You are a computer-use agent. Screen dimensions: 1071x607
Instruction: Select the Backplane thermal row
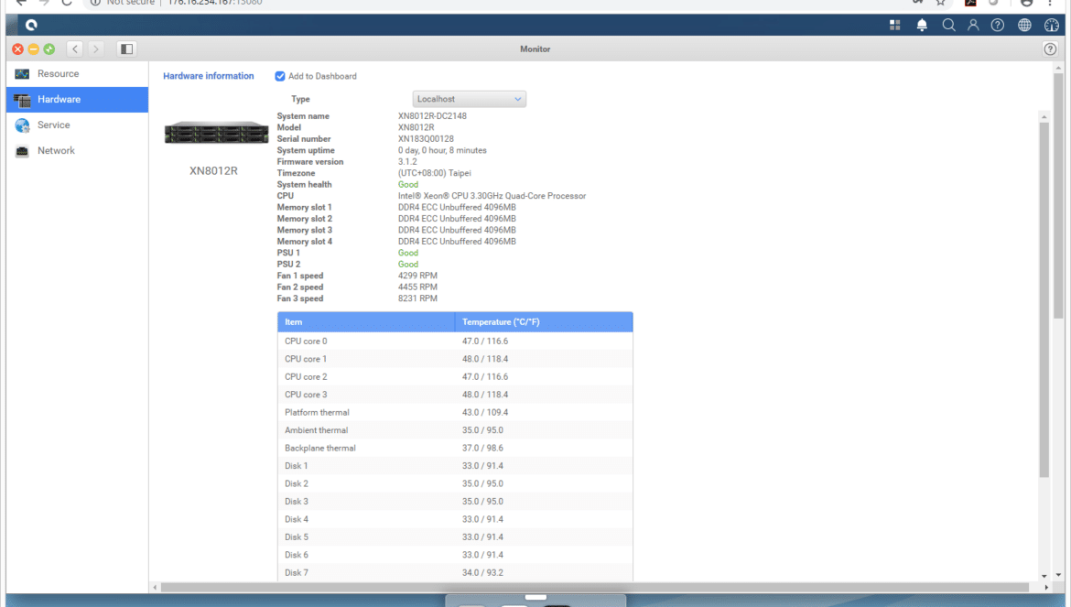click(455, 448)
